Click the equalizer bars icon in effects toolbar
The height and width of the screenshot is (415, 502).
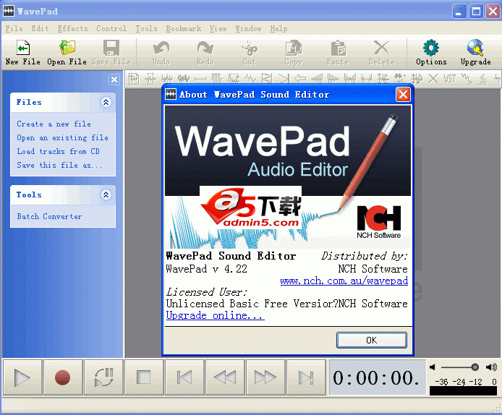pyautogui.click(x=217, y=78)
